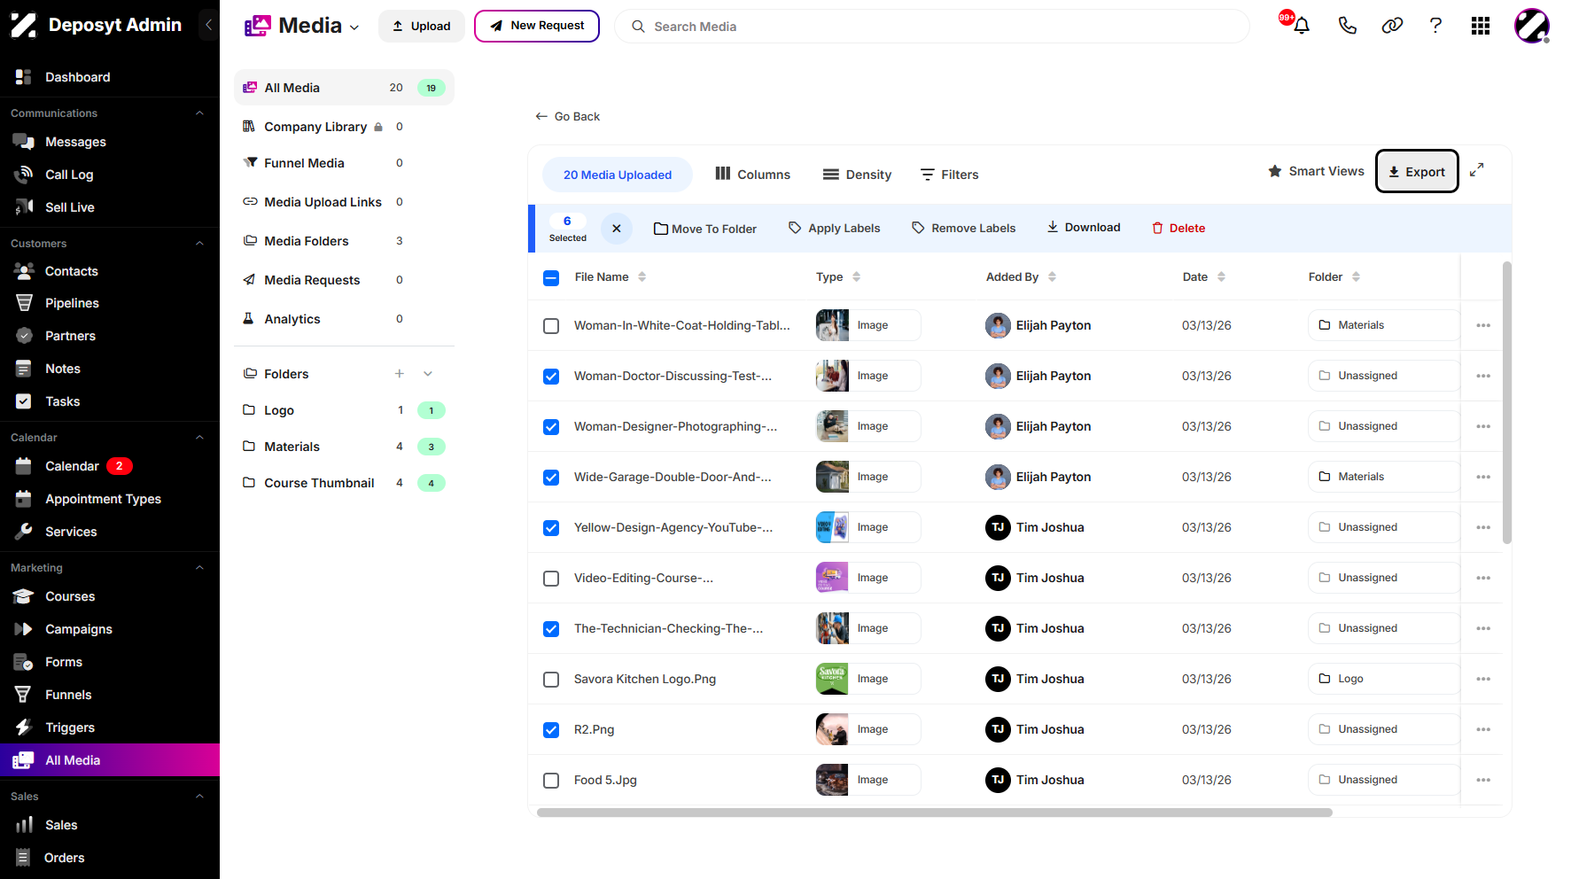The image size is (1571, 879).
Task: Toggle the select-all header checkbox
Action: click(551, 278)
